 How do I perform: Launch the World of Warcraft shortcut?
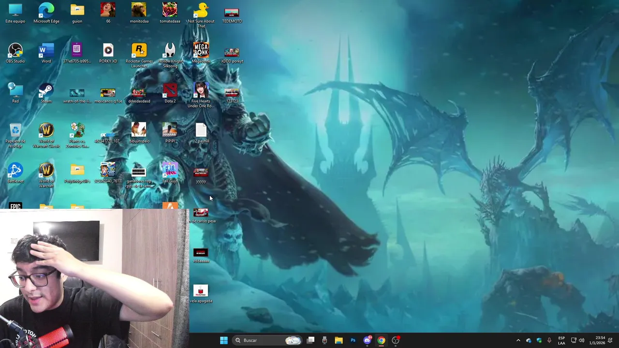click(46, 176)
